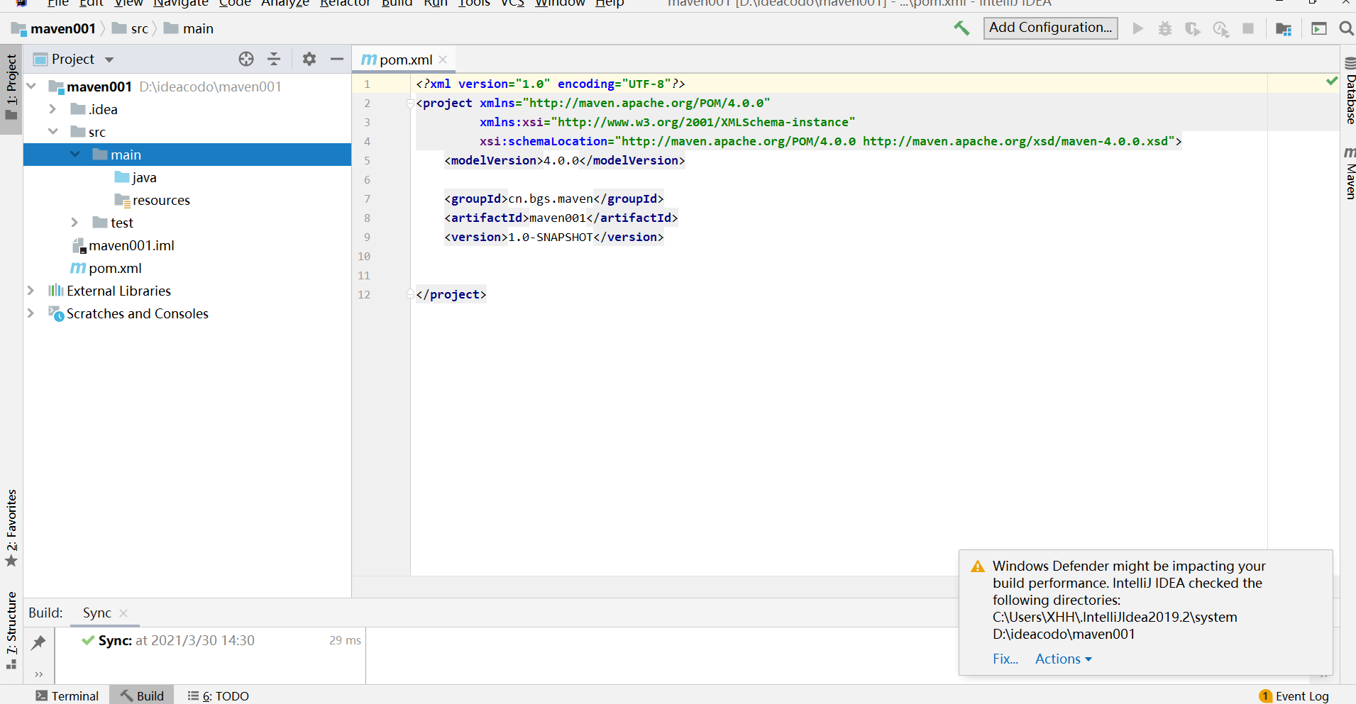Click the Fix... link in the notification

1005,659
